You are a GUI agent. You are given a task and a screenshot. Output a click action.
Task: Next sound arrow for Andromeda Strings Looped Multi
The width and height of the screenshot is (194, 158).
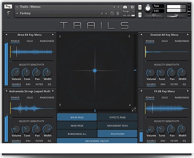[x=53, y=91]
